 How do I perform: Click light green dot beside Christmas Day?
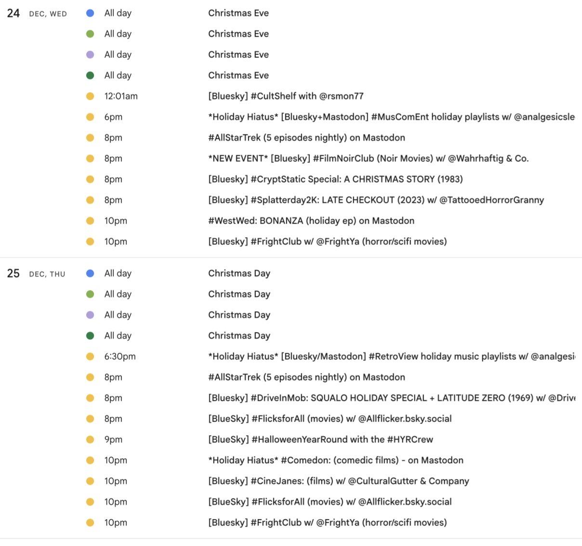click(90, 294)
